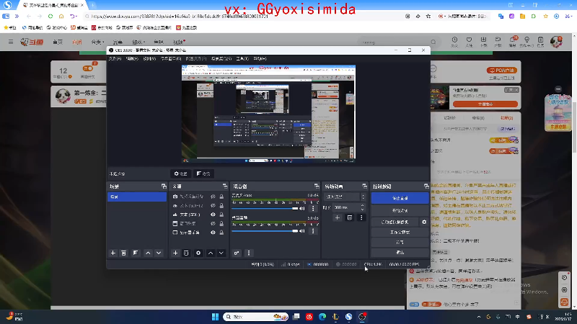This screenshot has width=577, height=324.
Task: Adjust mic/Aux volume slider
Action: click(265, 209)
